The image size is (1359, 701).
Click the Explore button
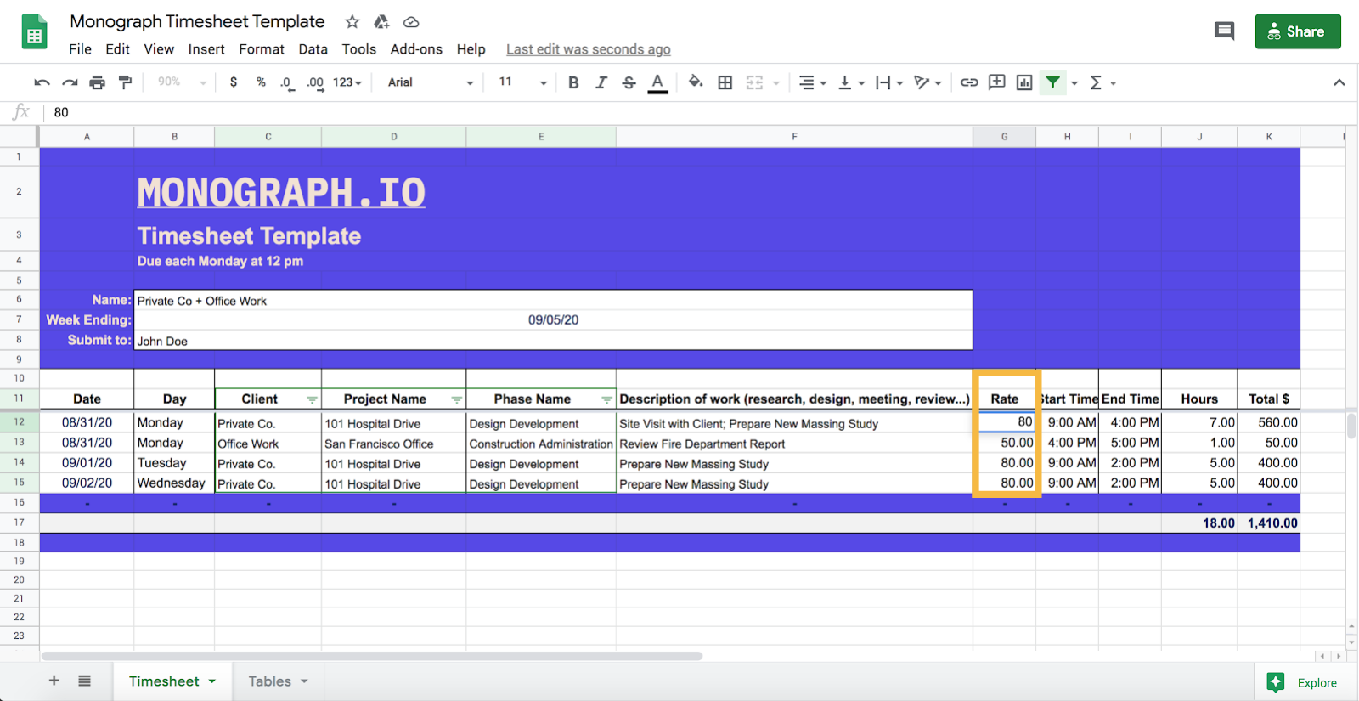coord(1303,682)
